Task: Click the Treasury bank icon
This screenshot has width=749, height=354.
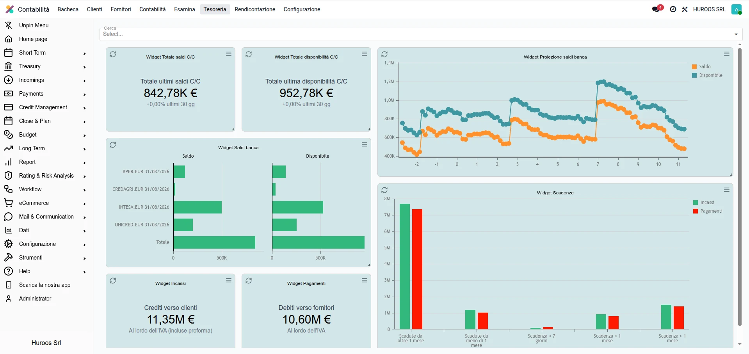Action: pyautogui.click(x=8, y=66)
